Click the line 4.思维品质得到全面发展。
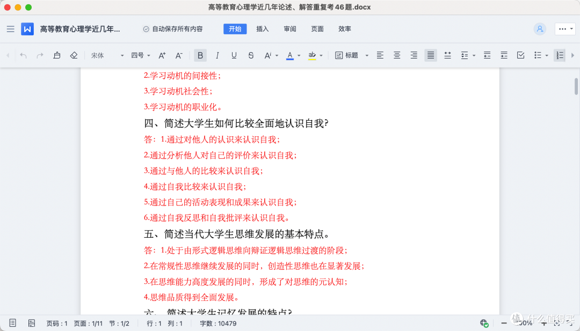The width and height of the screenshot is (580, 331). 191,297
